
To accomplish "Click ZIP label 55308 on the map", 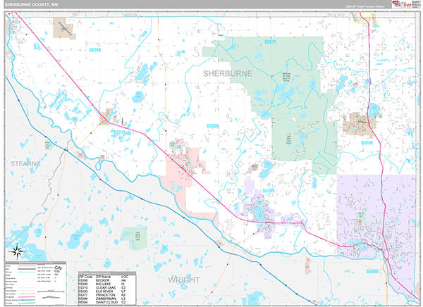I will [x=213, y=126].
